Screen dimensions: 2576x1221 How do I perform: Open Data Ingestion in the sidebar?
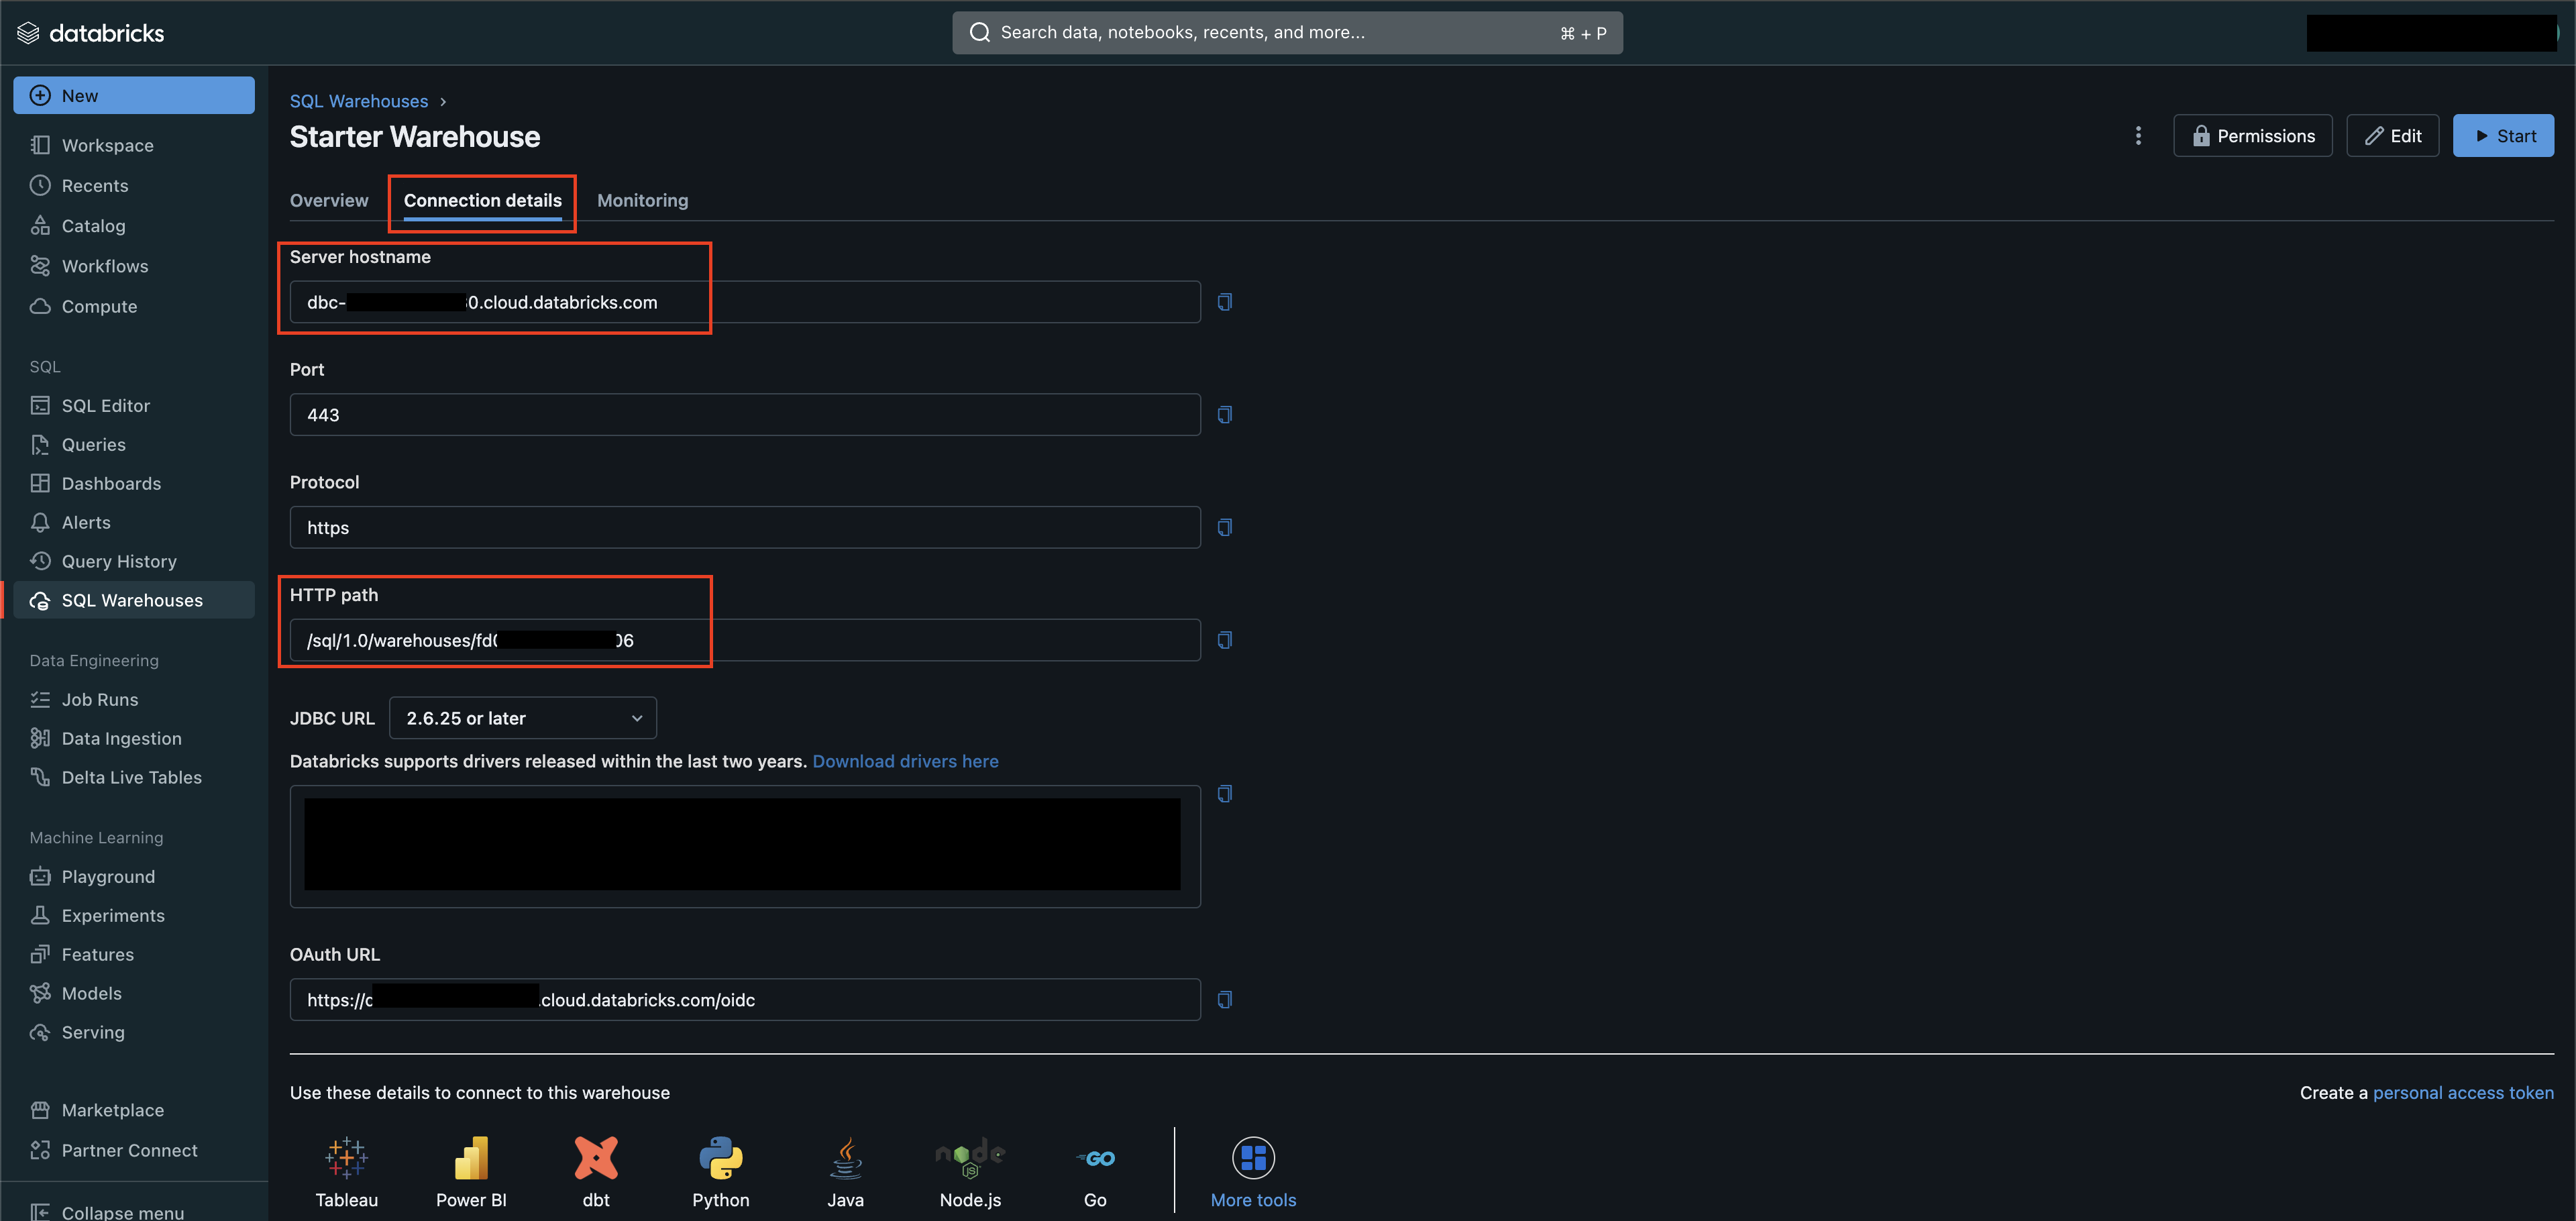pyautogui.click(x=134, y=738)
